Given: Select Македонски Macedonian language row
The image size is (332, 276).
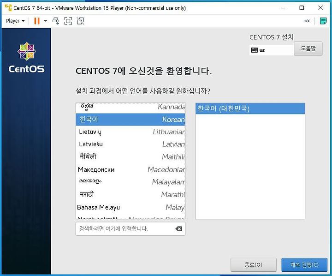Looking at the screenshot, I should click(x=130, y=169).
